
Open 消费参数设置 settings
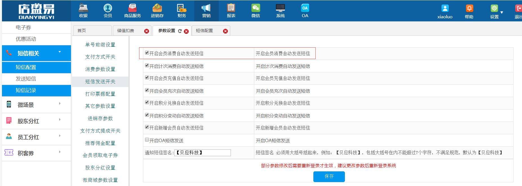[x=100, y=69]
